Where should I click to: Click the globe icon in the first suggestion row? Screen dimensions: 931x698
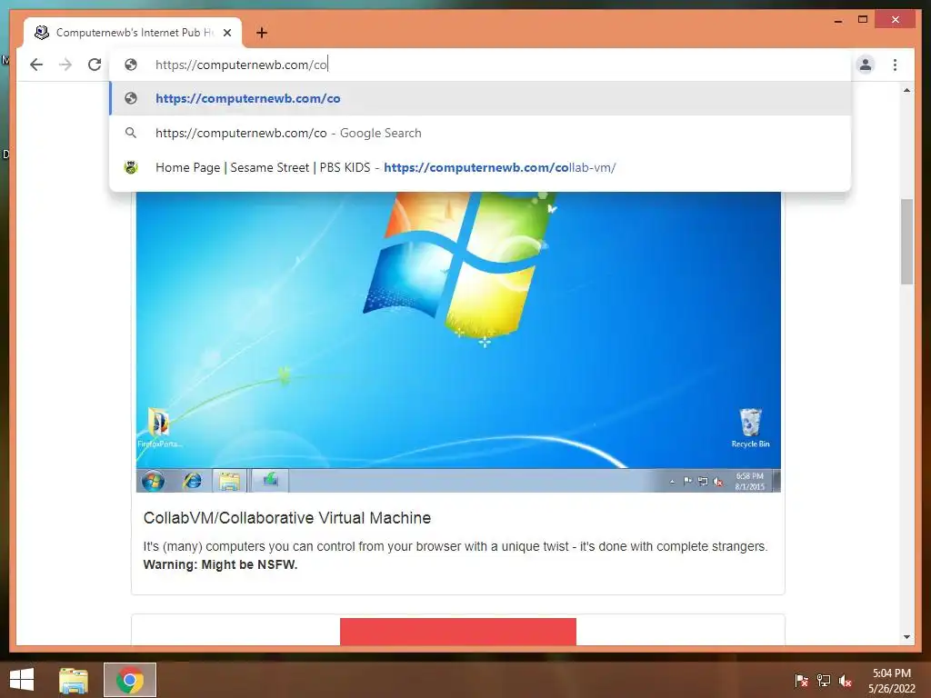click(131, 98)
